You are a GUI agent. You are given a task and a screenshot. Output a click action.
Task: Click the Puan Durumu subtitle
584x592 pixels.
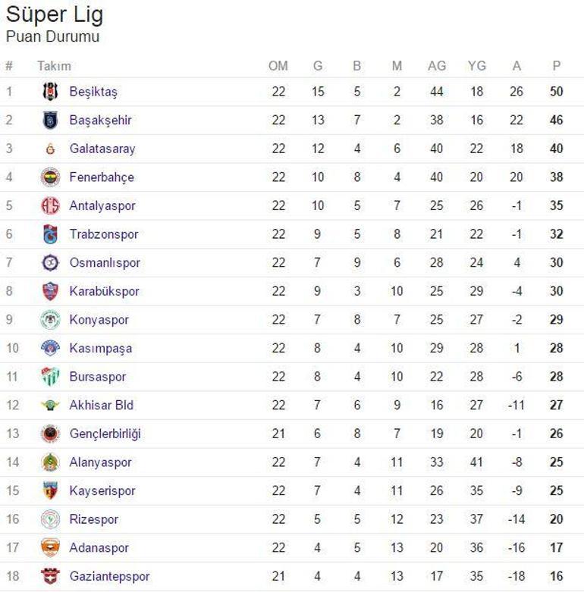(52, 36)
